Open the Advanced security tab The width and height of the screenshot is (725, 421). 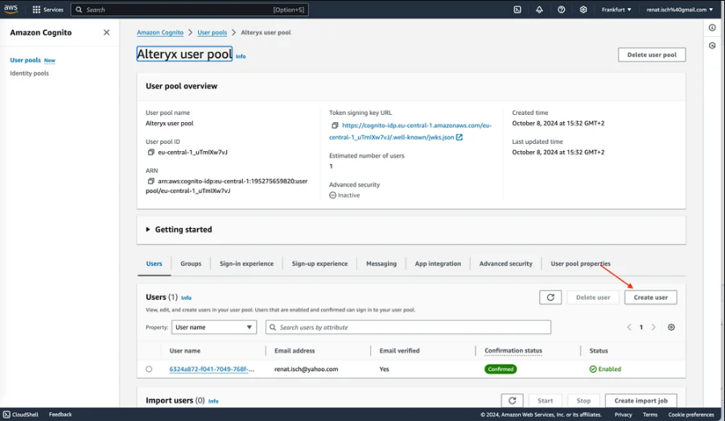(505, 264)
